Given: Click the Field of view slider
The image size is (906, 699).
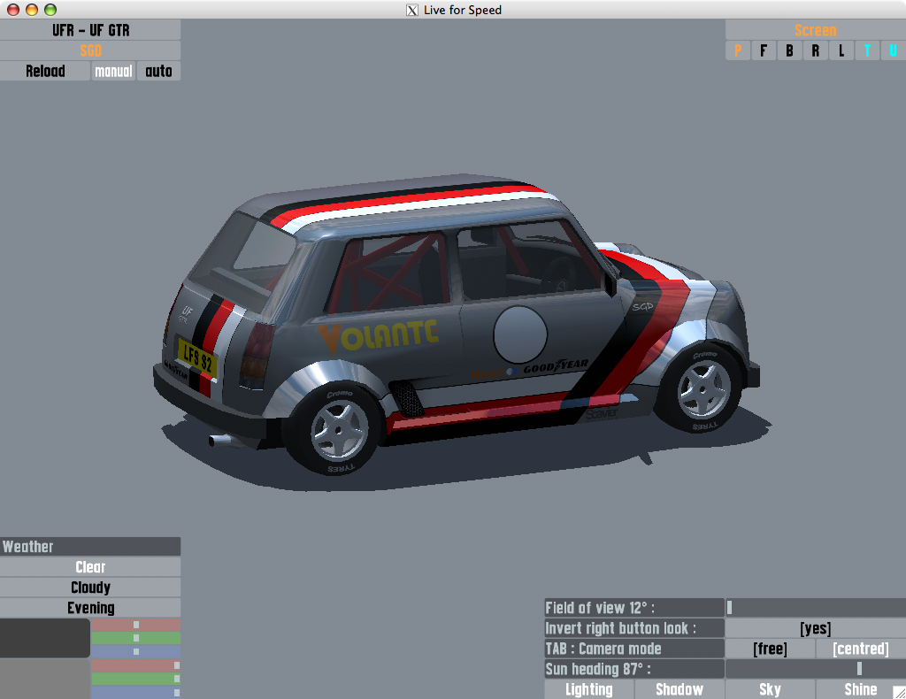Looking at the screenshot, I should pos(815,608).
